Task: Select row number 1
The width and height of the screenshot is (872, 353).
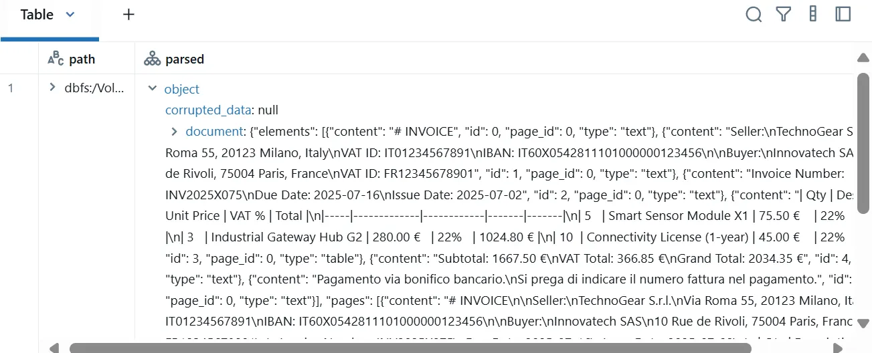Action: click(x=10, y=88)
